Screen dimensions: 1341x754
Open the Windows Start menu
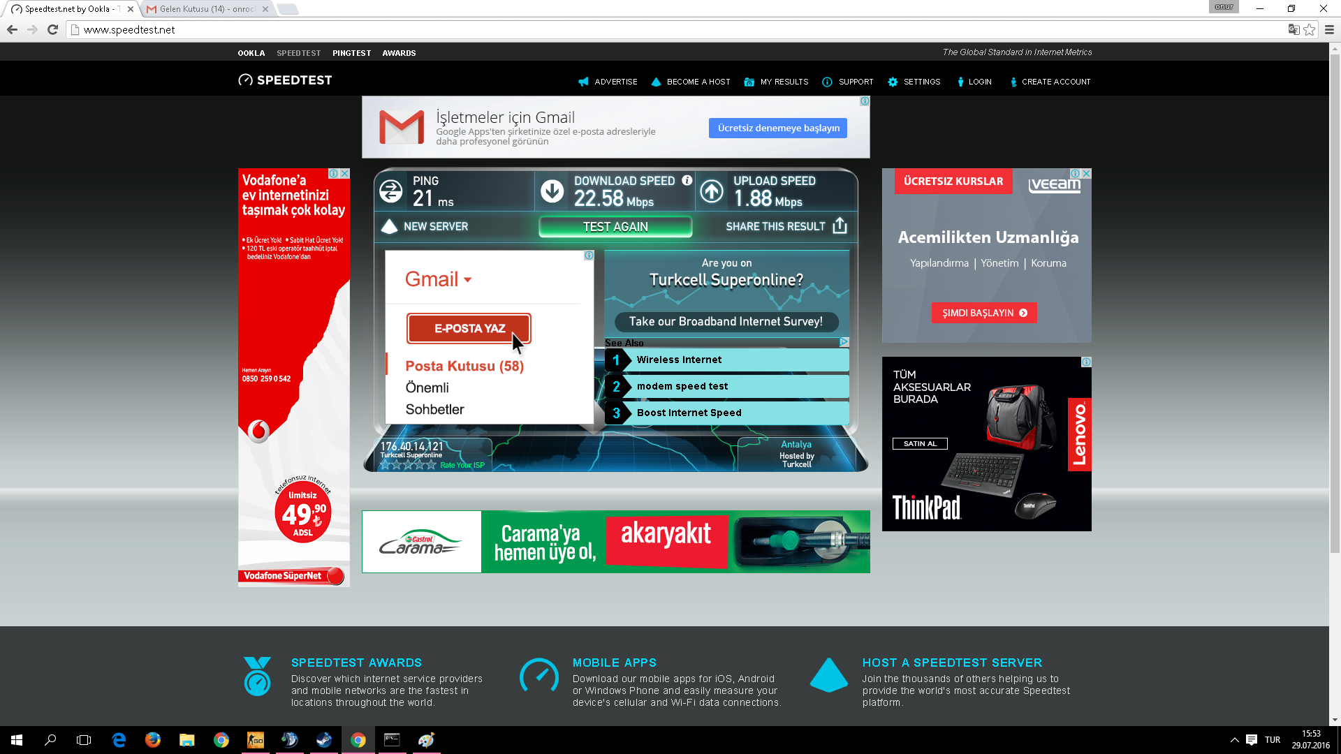(x=17, y=740)
